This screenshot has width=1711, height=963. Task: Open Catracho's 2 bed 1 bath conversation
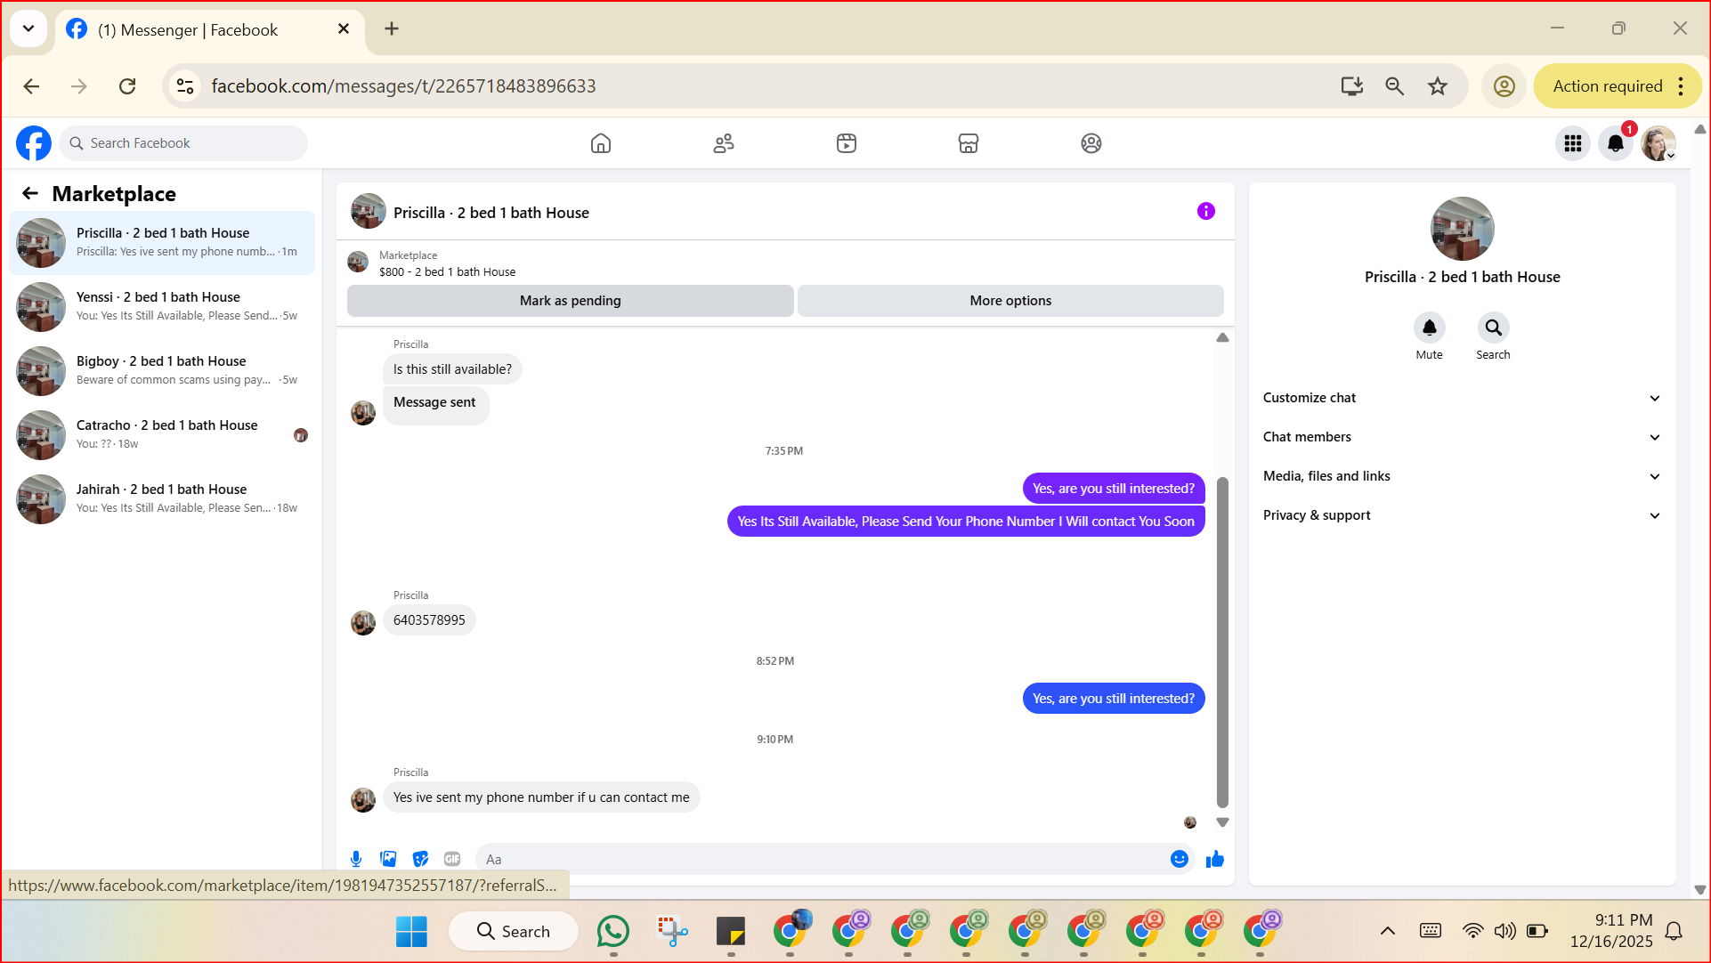tap(162, 435)
